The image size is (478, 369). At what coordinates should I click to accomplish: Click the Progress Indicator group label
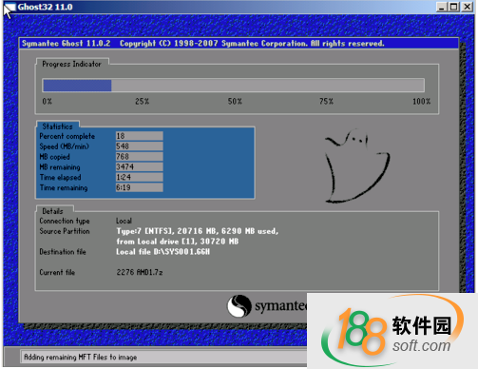tap(71, 64)
